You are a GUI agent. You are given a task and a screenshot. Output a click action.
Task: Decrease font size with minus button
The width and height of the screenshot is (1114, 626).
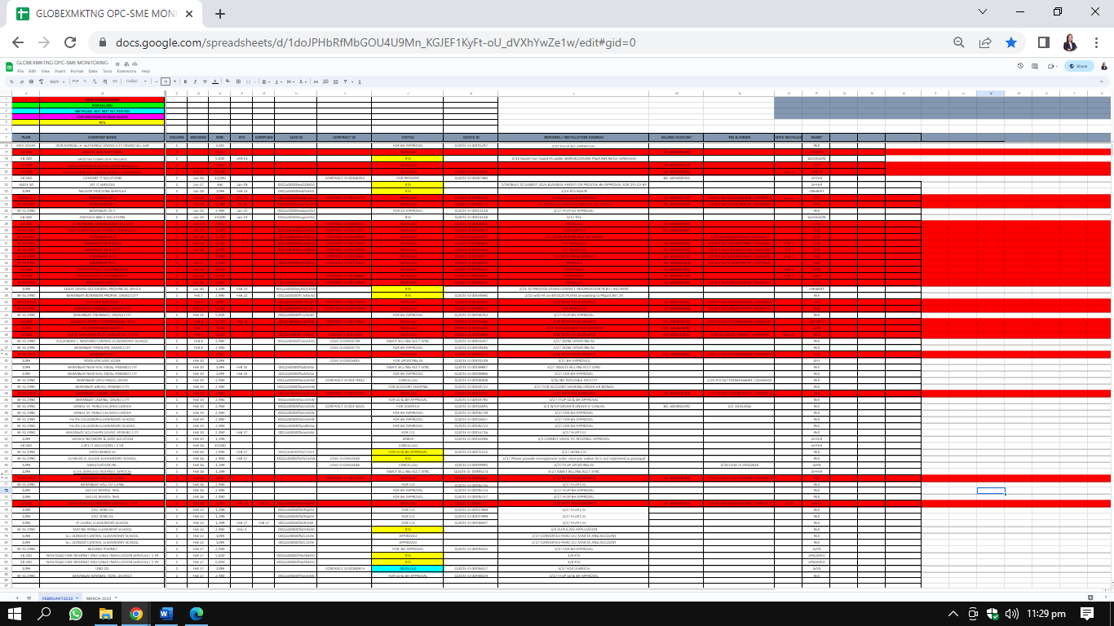pos(157,82)
